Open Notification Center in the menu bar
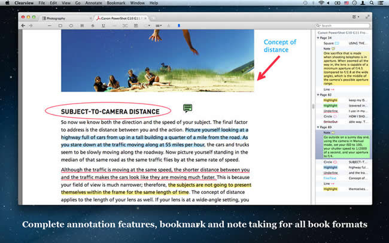Screen dimensions: 389x243 [x=380, y=3]
